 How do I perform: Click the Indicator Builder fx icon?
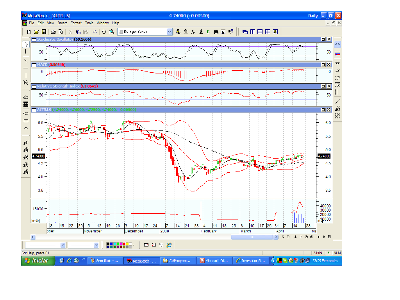coord(193,32)
